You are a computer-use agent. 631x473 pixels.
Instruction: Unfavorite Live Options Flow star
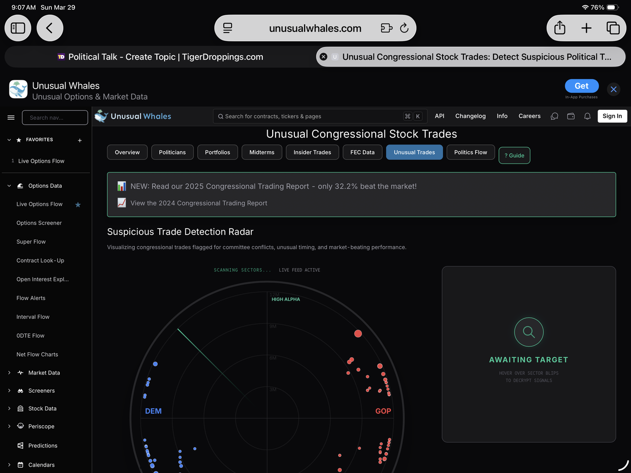point(78,204)
